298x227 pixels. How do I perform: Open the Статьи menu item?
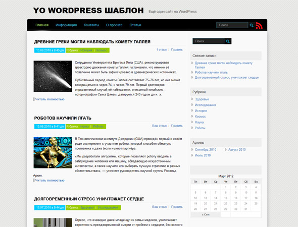coord(135,25)
